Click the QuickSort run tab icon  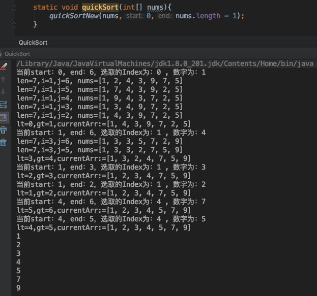tap(1, 54)
